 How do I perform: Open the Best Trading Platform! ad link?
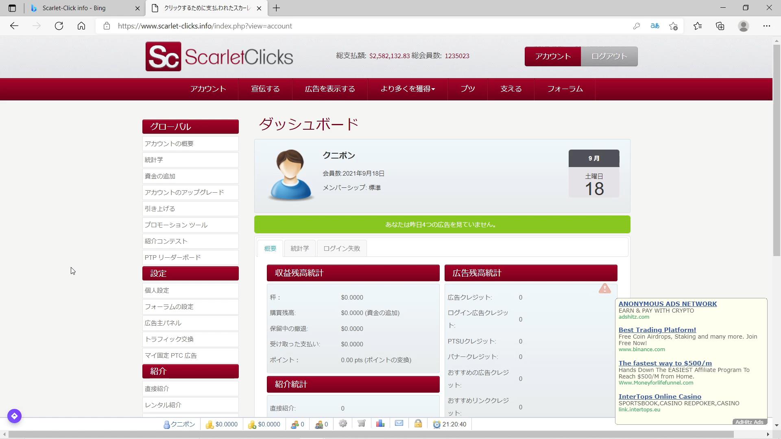coord(657,330)
